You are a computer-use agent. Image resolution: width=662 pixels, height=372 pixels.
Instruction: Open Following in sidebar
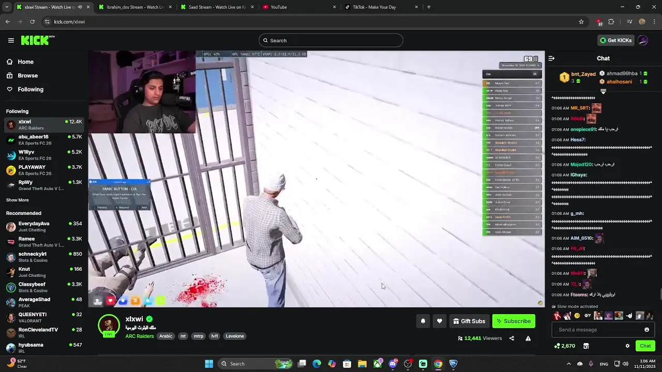click(25, 89)
